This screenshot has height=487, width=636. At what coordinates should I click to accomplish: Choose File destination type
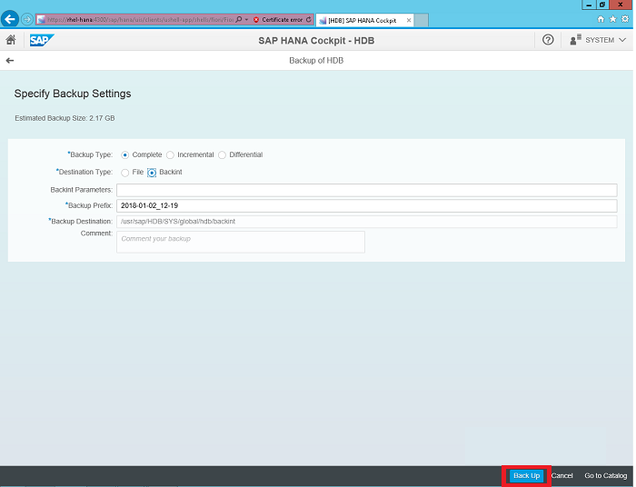pos(125,173)
